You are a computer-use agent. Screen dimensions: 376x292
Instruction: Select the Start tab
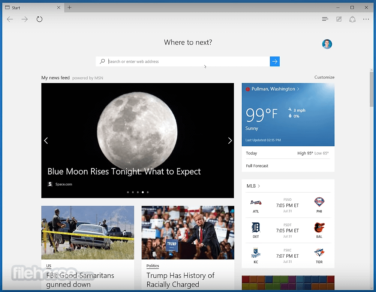(x=33, y=7)
